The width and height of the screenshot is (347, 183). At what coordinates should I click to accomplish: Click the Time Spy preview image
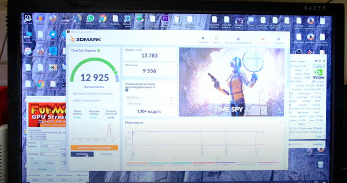232,81
